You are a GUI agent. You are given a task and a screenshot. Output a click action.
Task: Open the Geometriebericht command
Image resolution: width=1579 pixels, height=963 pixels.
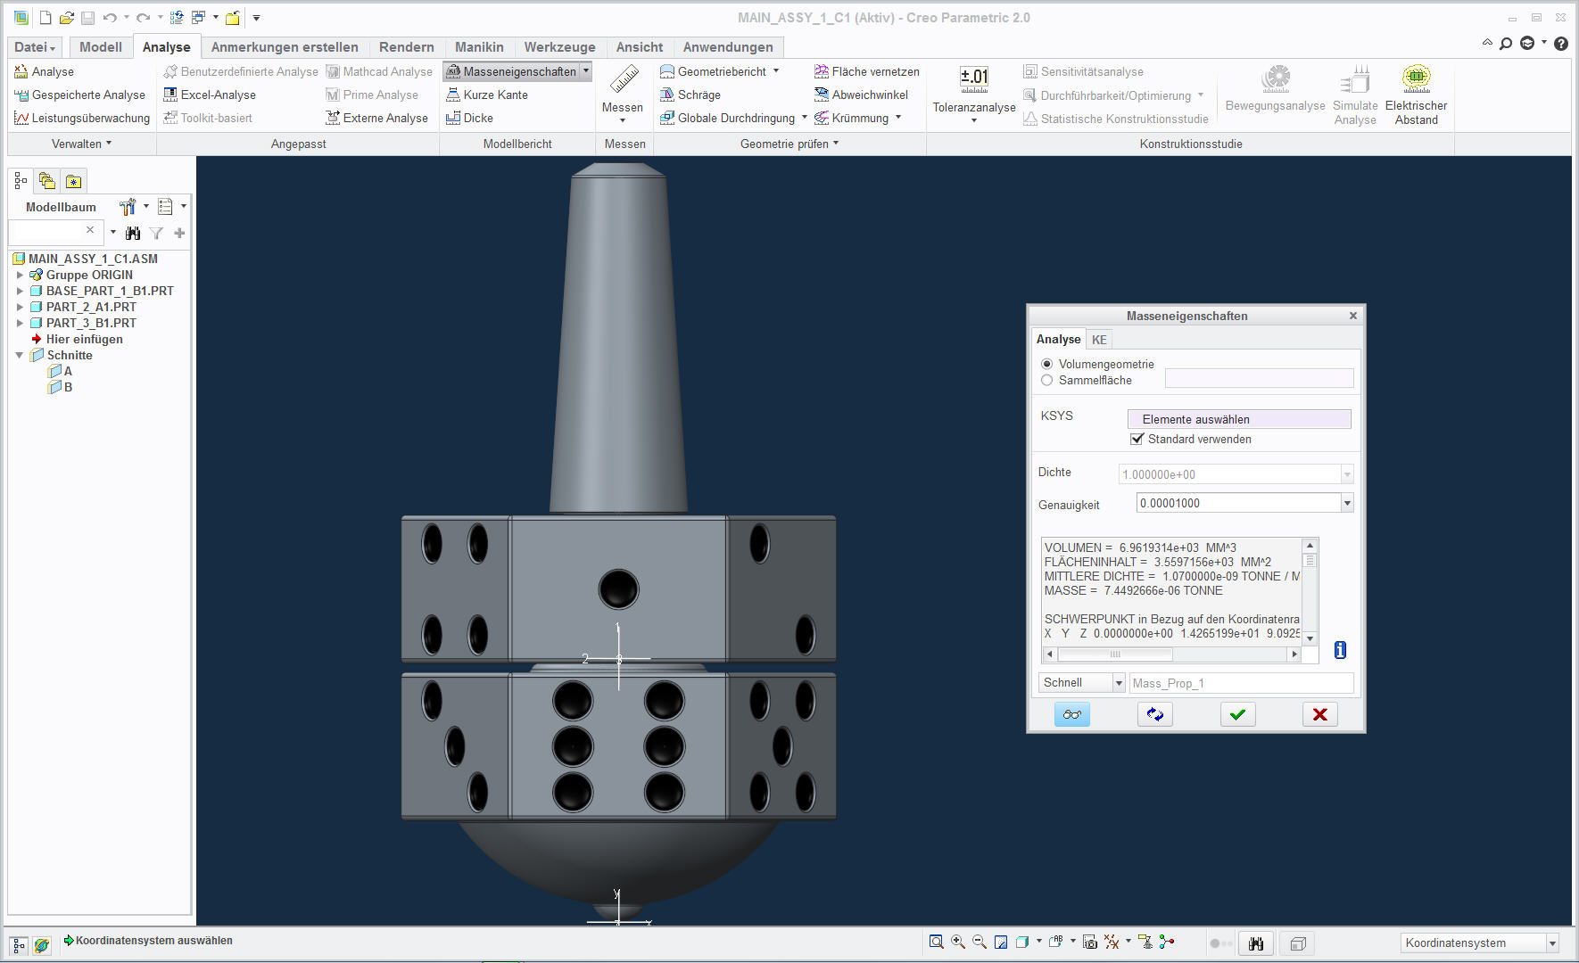point(713,71)
